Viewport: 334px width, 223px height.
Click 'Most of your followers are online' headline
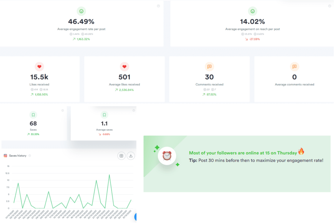coord(243,153)
